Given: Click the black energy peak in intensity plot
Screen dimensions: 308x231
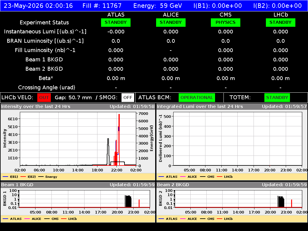Looking at the screenshot, I should click(108, 151).
